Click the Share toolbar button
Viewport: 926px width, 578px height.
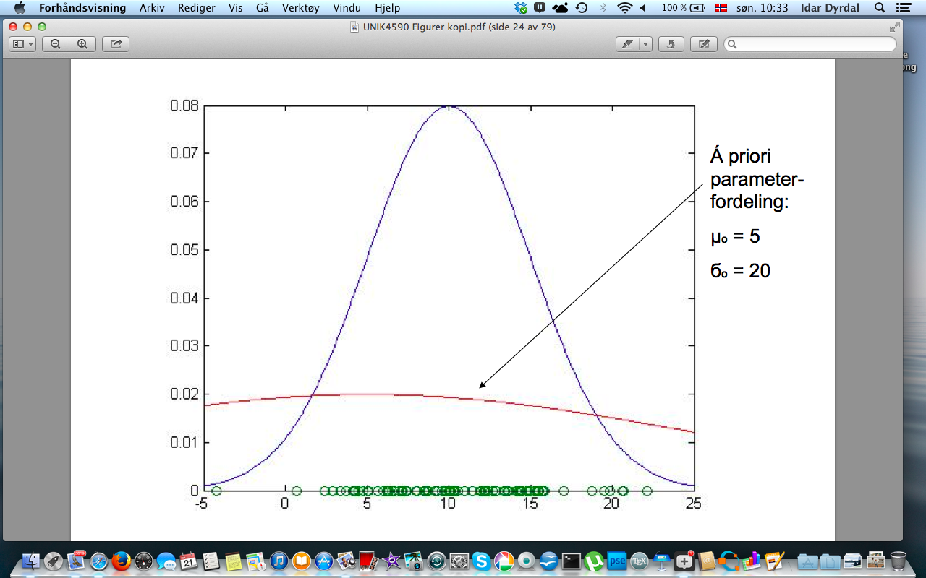(x=116, y=44)
